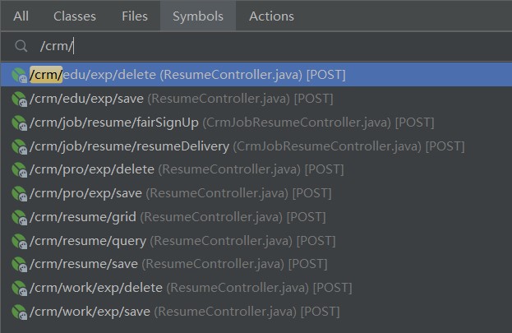Click Spring icon beside /crm/job/resume/resumeDelivery

tap(19, 146)
